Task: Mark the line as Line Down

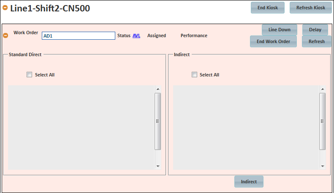Action: (279, 30)
